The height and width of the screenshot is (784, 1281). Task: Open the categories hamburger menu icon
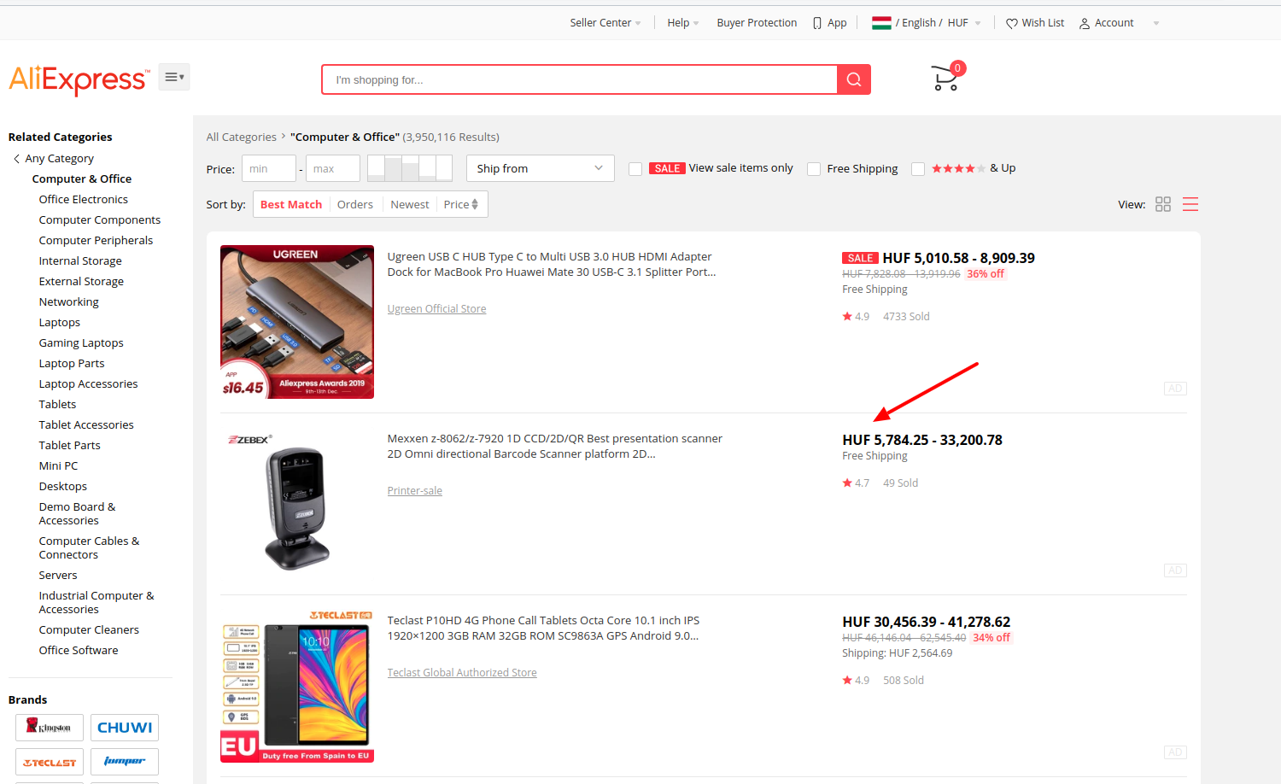pyautogui.click(x=174, y=77)
